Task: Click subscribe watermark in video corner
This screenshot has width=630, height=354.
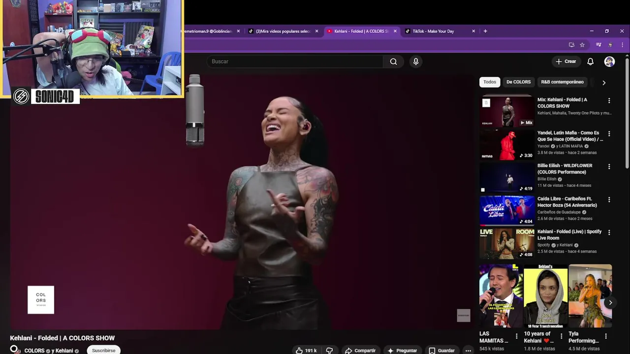Action: 464,316
